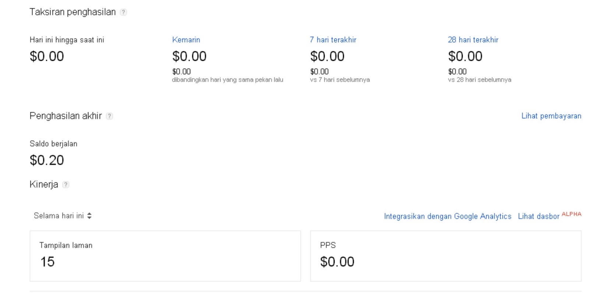Click the Saldo berjalan amount $0.20
The width and height of the screenshot is (589, 293).
[46, 160]
